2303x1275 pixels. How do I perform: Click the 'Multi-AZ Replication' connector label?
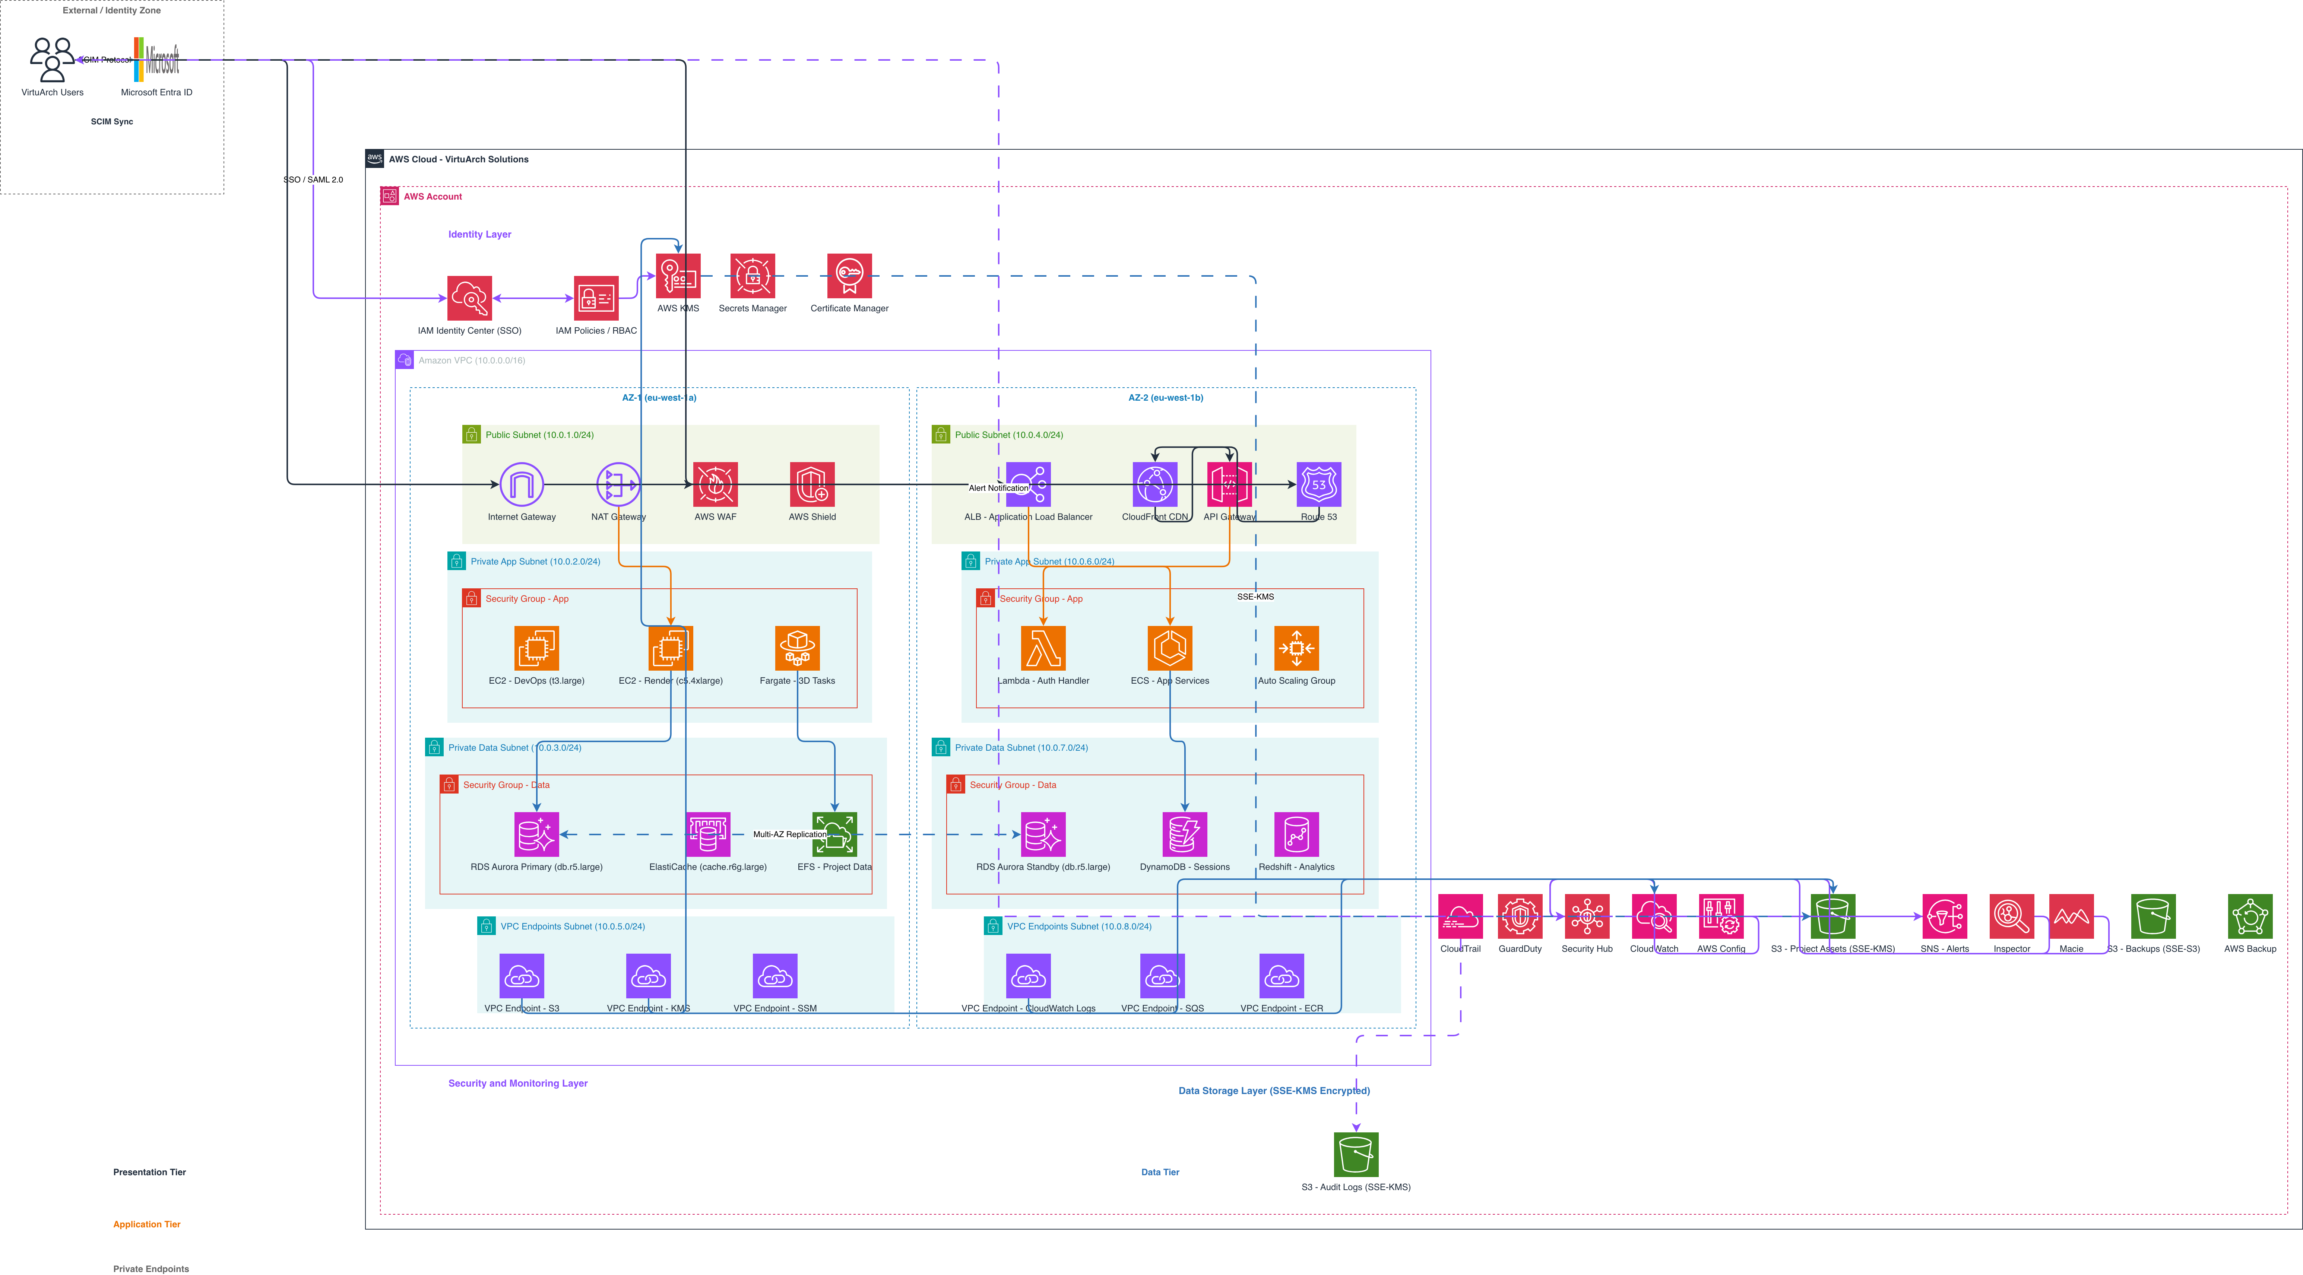pos(790,834)
